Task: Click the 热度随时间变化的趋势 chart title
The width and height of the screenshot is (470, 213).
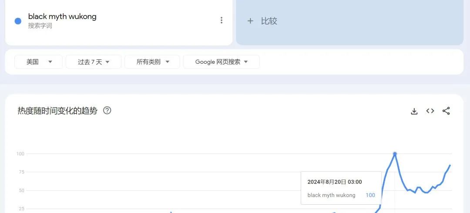Action: pos(57,111)
